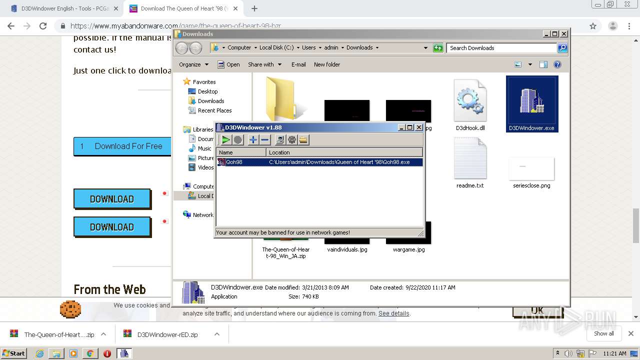Click Users in the address breadcrumb
This screenshot has height=360, width=640.
coord(308,48)
